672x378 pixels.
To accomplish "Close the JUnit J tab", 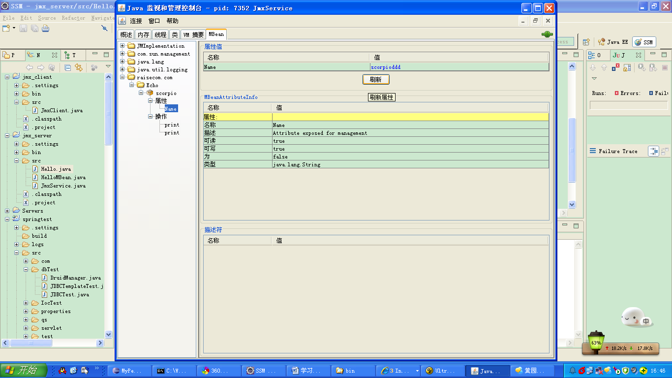I will pos(638,55).
